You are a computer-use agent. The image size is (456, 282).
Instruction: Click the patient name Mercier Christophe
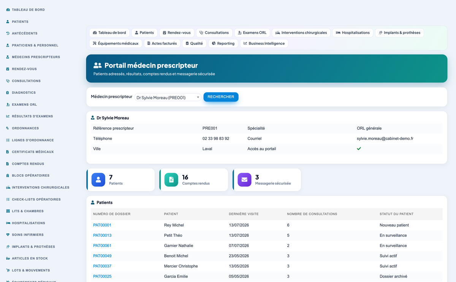[181, 266]
